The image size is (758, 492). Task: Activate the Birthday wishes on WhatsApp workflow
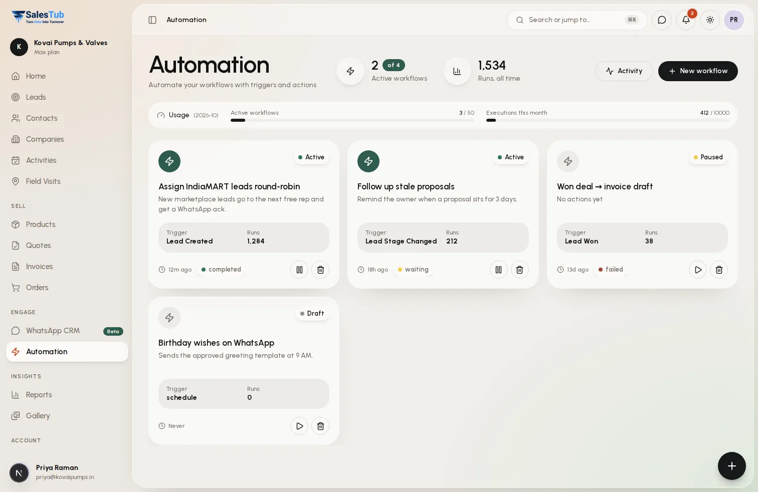click(299, 426)
